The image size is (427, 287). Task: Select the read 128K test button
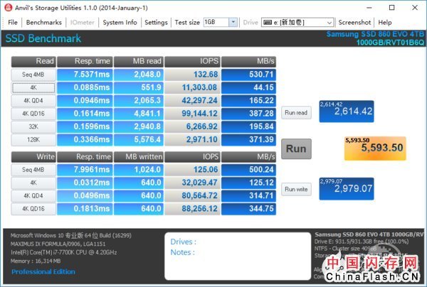(x=33, y=140)
